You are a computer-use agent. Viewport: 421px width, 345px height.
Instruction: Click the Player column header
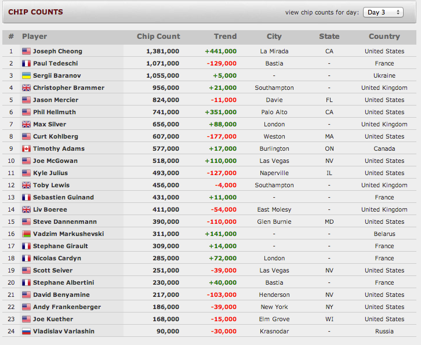34,37
